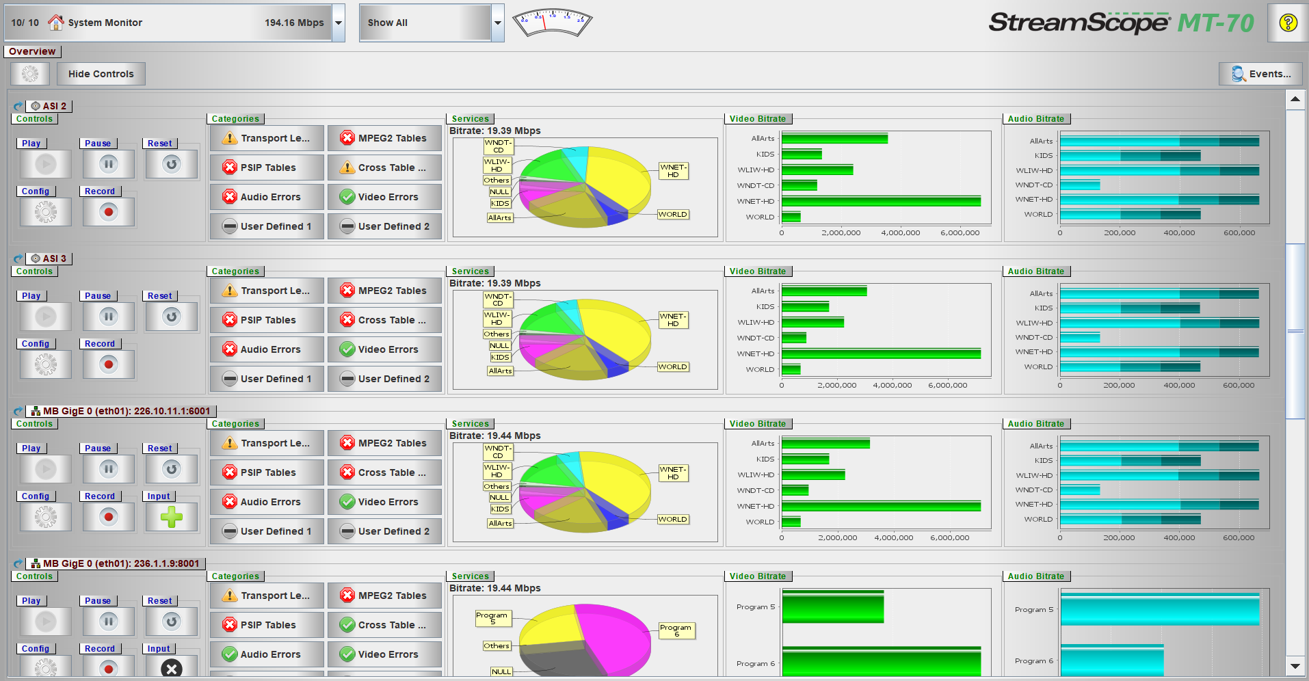This screenshot has width=1309, height=681.
Task: Open ASI 3 Cross Table category
Action: (x=384, y=320)
